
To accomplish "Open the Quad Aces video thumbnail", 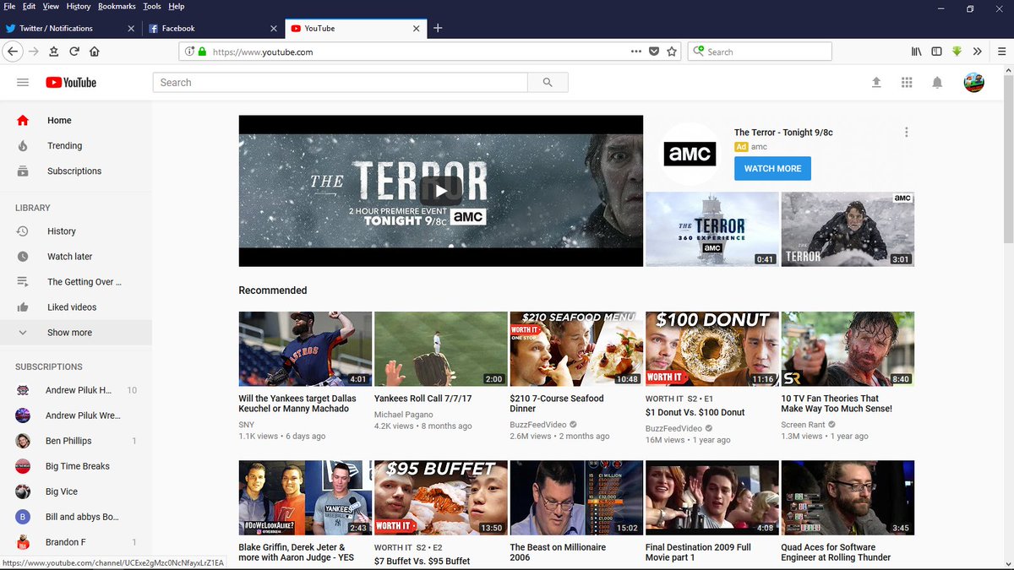I will coord(848,497).
